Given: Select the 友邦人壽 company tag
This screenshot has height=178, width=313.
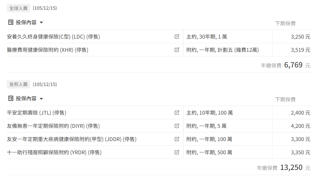Looking at the screenshot, I should (18, 84).
